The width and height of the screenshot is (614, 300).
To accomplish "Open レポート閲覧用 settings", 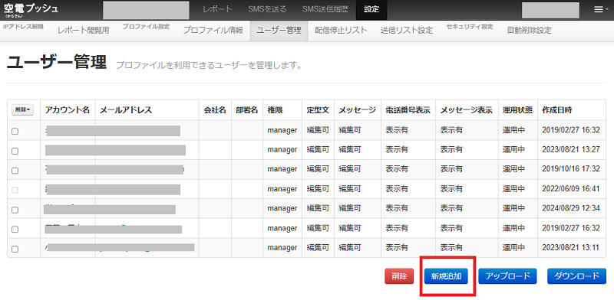I will 84,31.
